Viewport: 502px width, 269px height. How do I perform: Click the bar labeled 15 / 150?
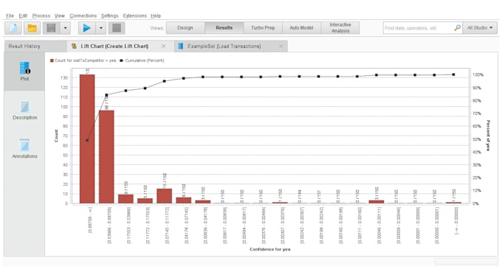coord(165,196)
